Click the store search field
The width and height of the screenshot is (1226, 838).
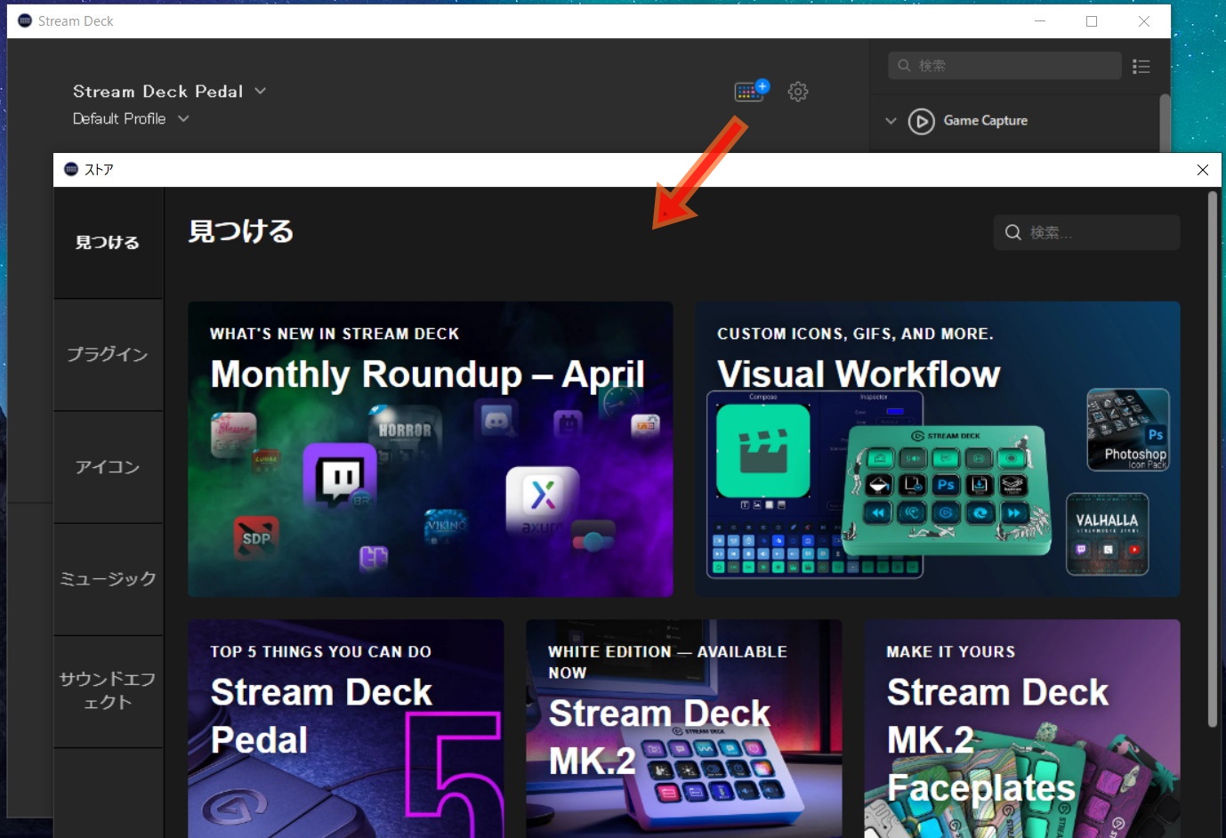[1087, 232]
